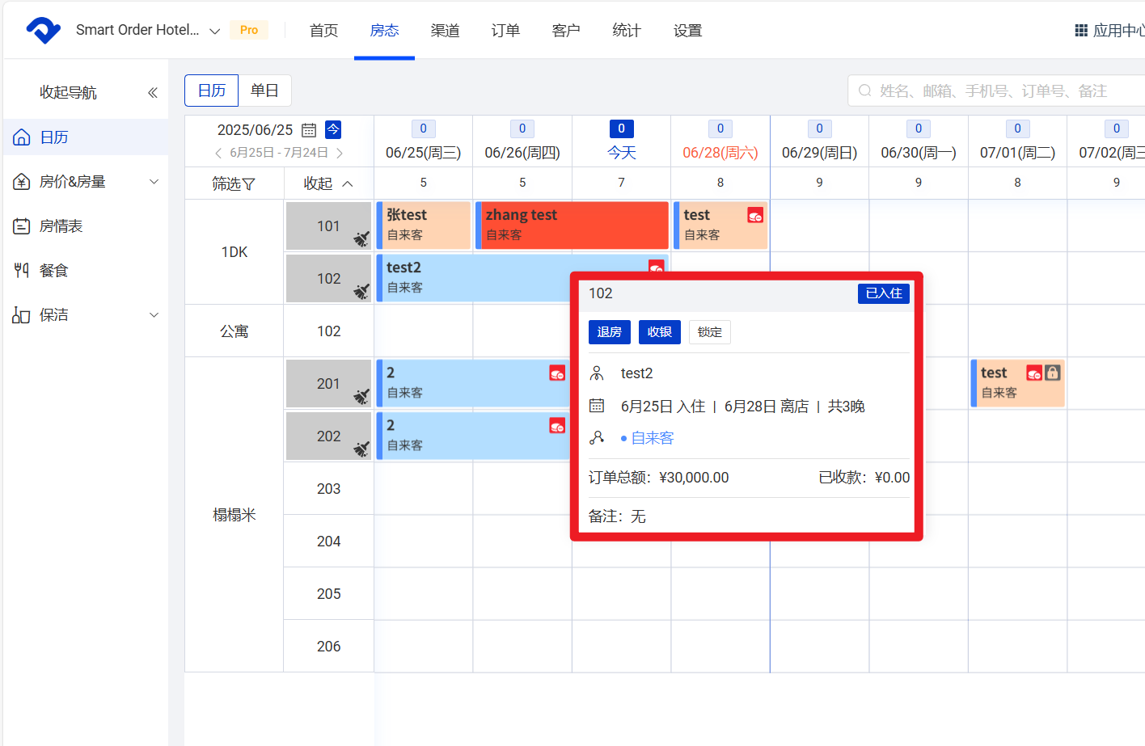This screenshot has height=746, width=1145.
Task: Click the calendar date picker icon
Action: pos(309,130)
